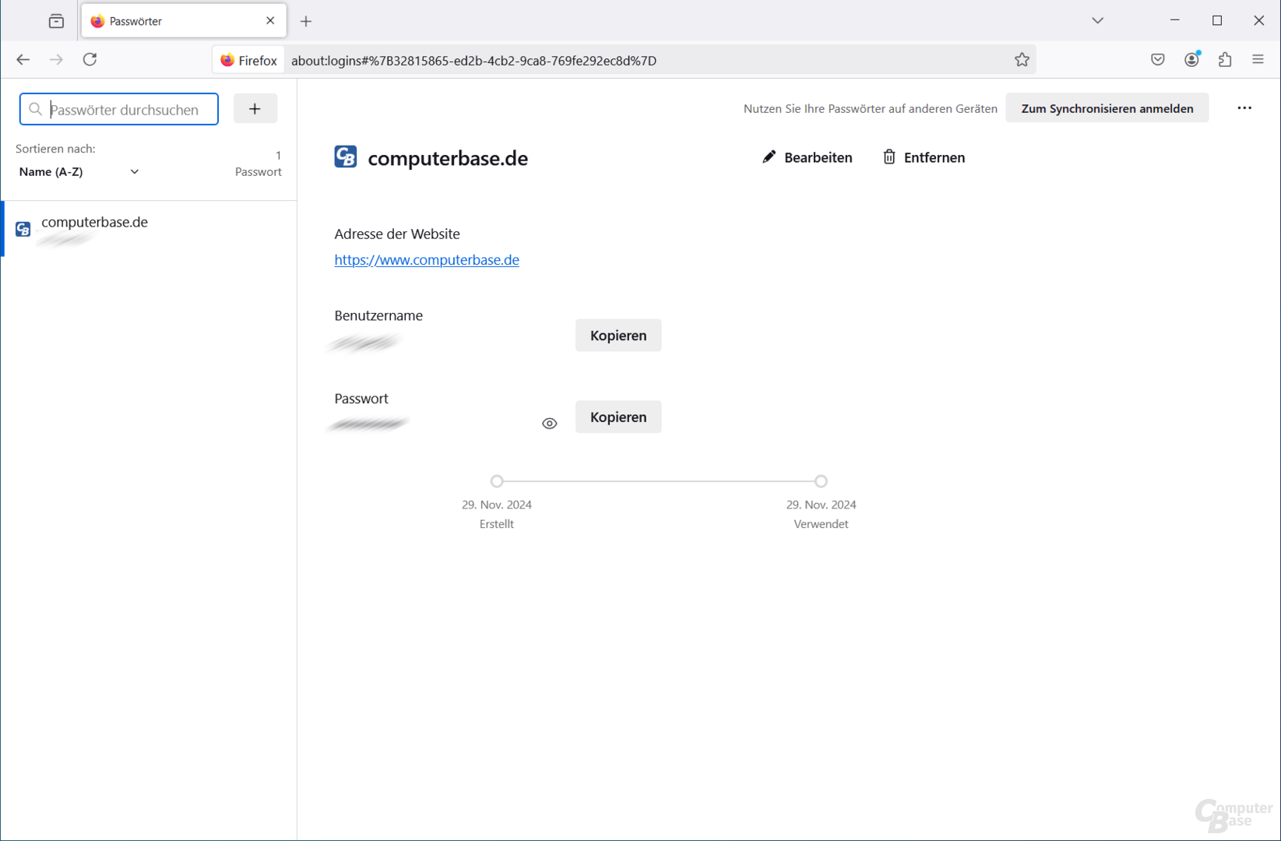Viewport: 1281px width, 841px height.
Task: Add a new password with plus button
Action: click(x=255, y=109)
